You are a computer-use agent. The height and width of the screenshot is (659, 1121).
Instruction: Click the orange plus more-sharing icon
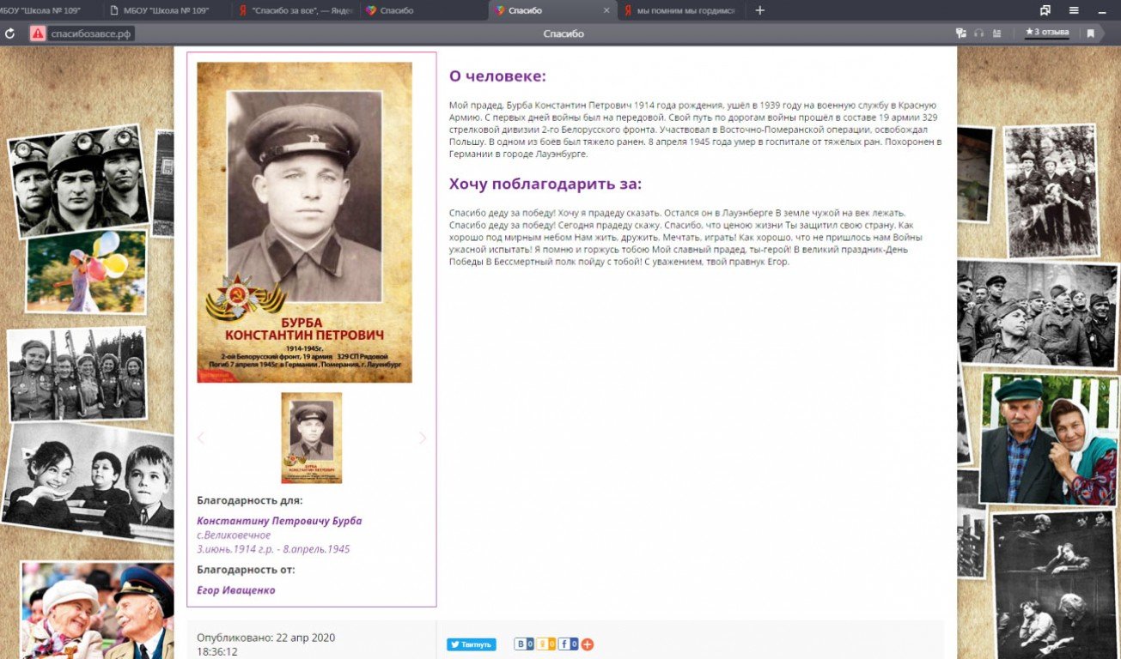pos(588,644)
